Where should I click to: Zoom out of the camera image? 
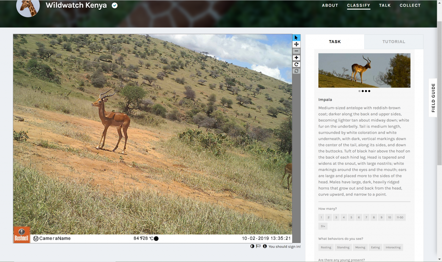point(296,51)
